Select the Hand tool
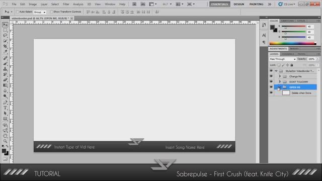The image size is (322, 181). point(5,136)
